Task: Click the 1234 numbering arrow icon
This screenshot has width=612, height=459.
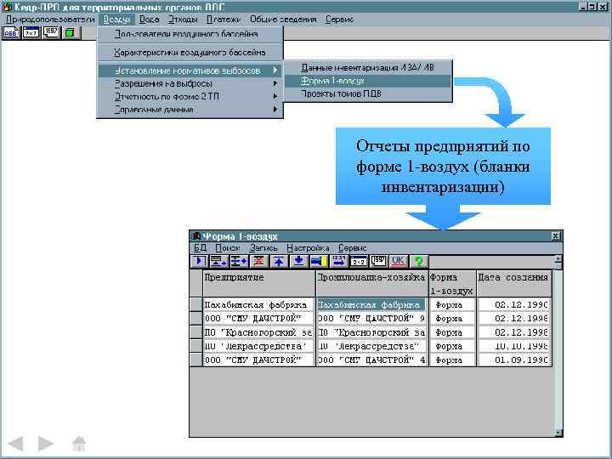Action: point(339,261)
